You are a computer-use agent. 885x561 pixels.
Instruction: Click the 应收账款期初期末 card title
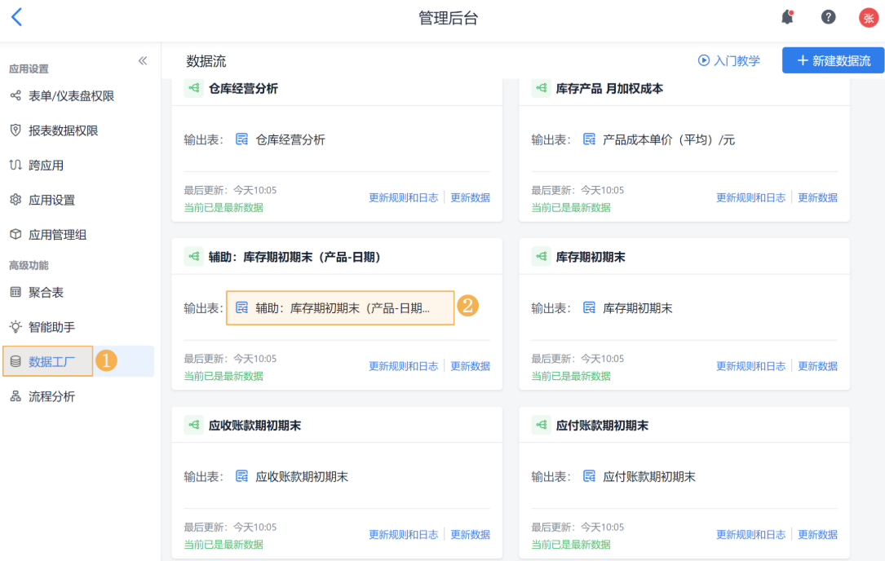(254, 426)
